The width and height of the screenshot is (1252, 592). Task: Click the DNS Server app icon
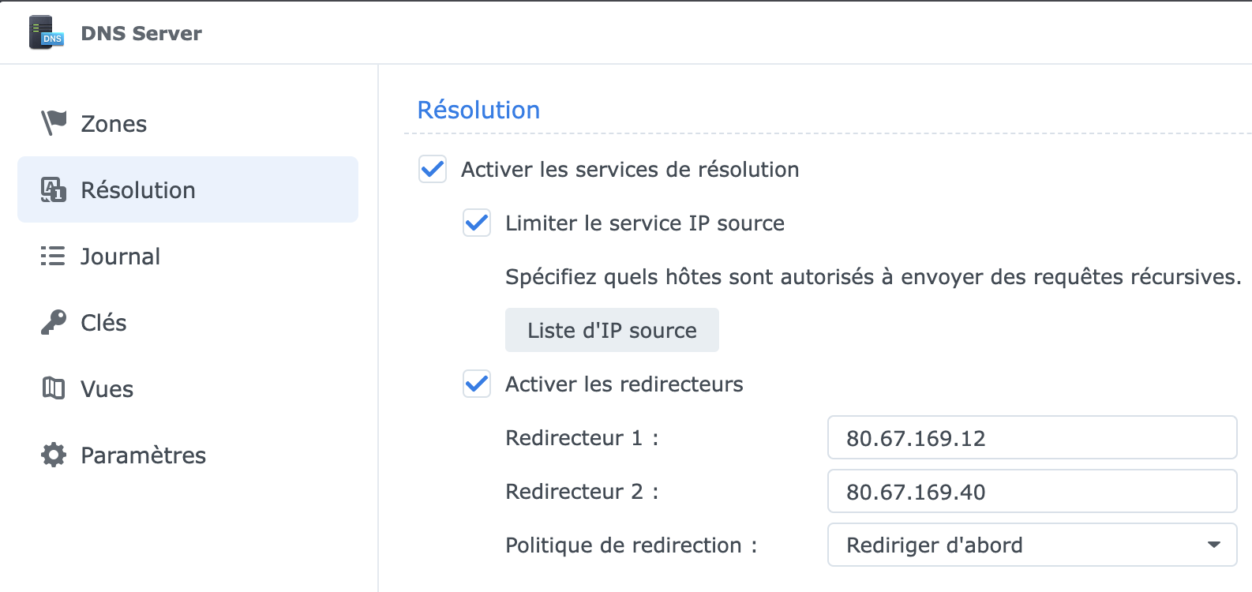pos(46,33)
